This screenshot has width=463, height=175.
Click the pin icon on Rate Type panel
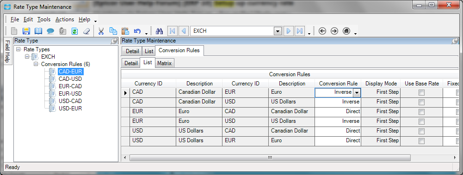pyautogui.click(x=114, y=41)
